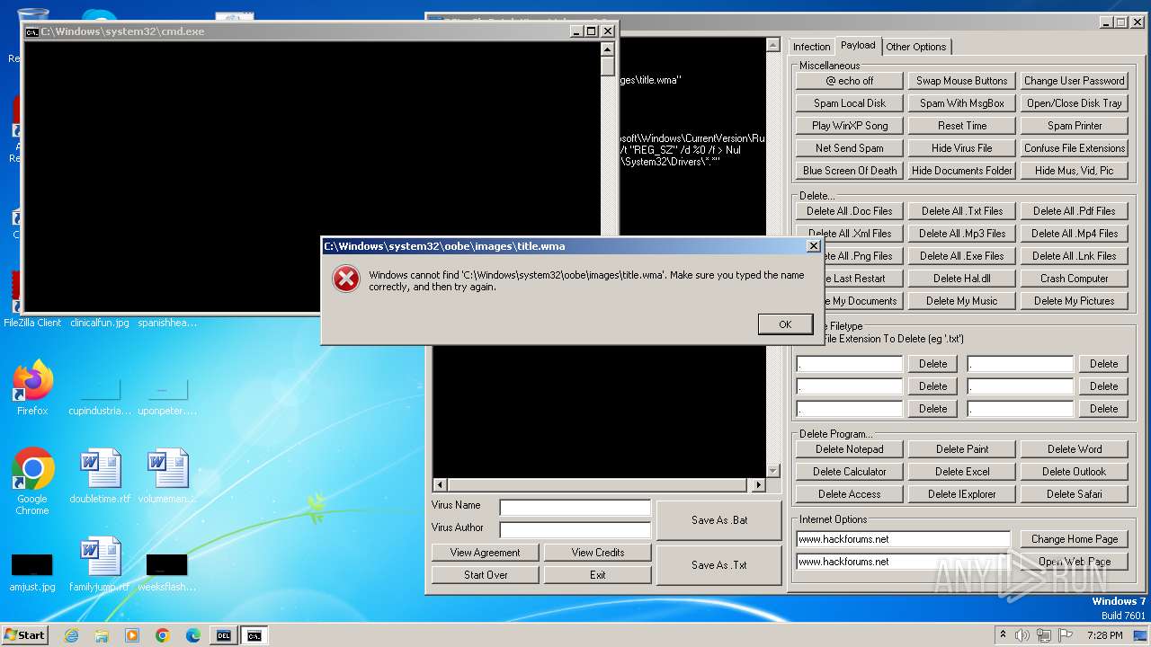
Task: Click View Credits button
Action: (598, 553)
